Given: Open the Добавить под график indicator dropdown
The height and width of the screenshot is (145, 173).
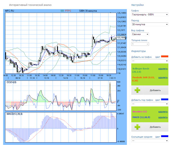Looking at the screenshot, I should click(149, 104).
